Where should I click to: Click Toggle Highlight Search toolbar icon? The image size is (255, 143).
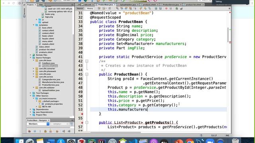click(x=131, y=8)
